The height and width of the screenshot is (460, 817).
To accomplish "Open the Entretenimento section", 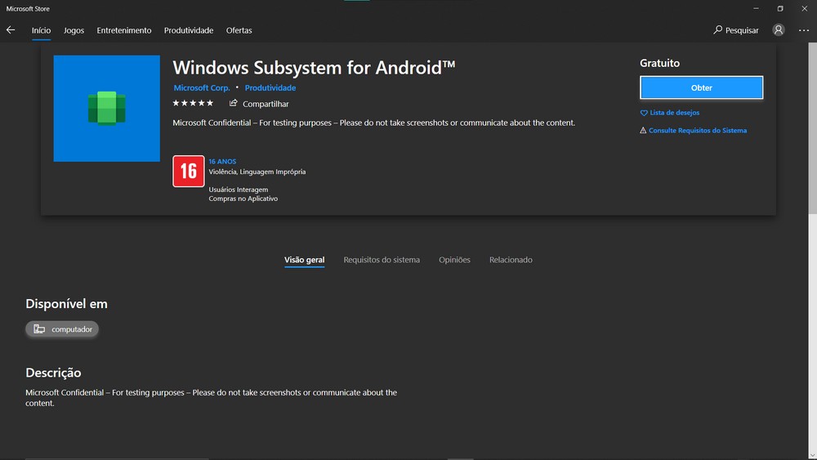I will (124, 30).
